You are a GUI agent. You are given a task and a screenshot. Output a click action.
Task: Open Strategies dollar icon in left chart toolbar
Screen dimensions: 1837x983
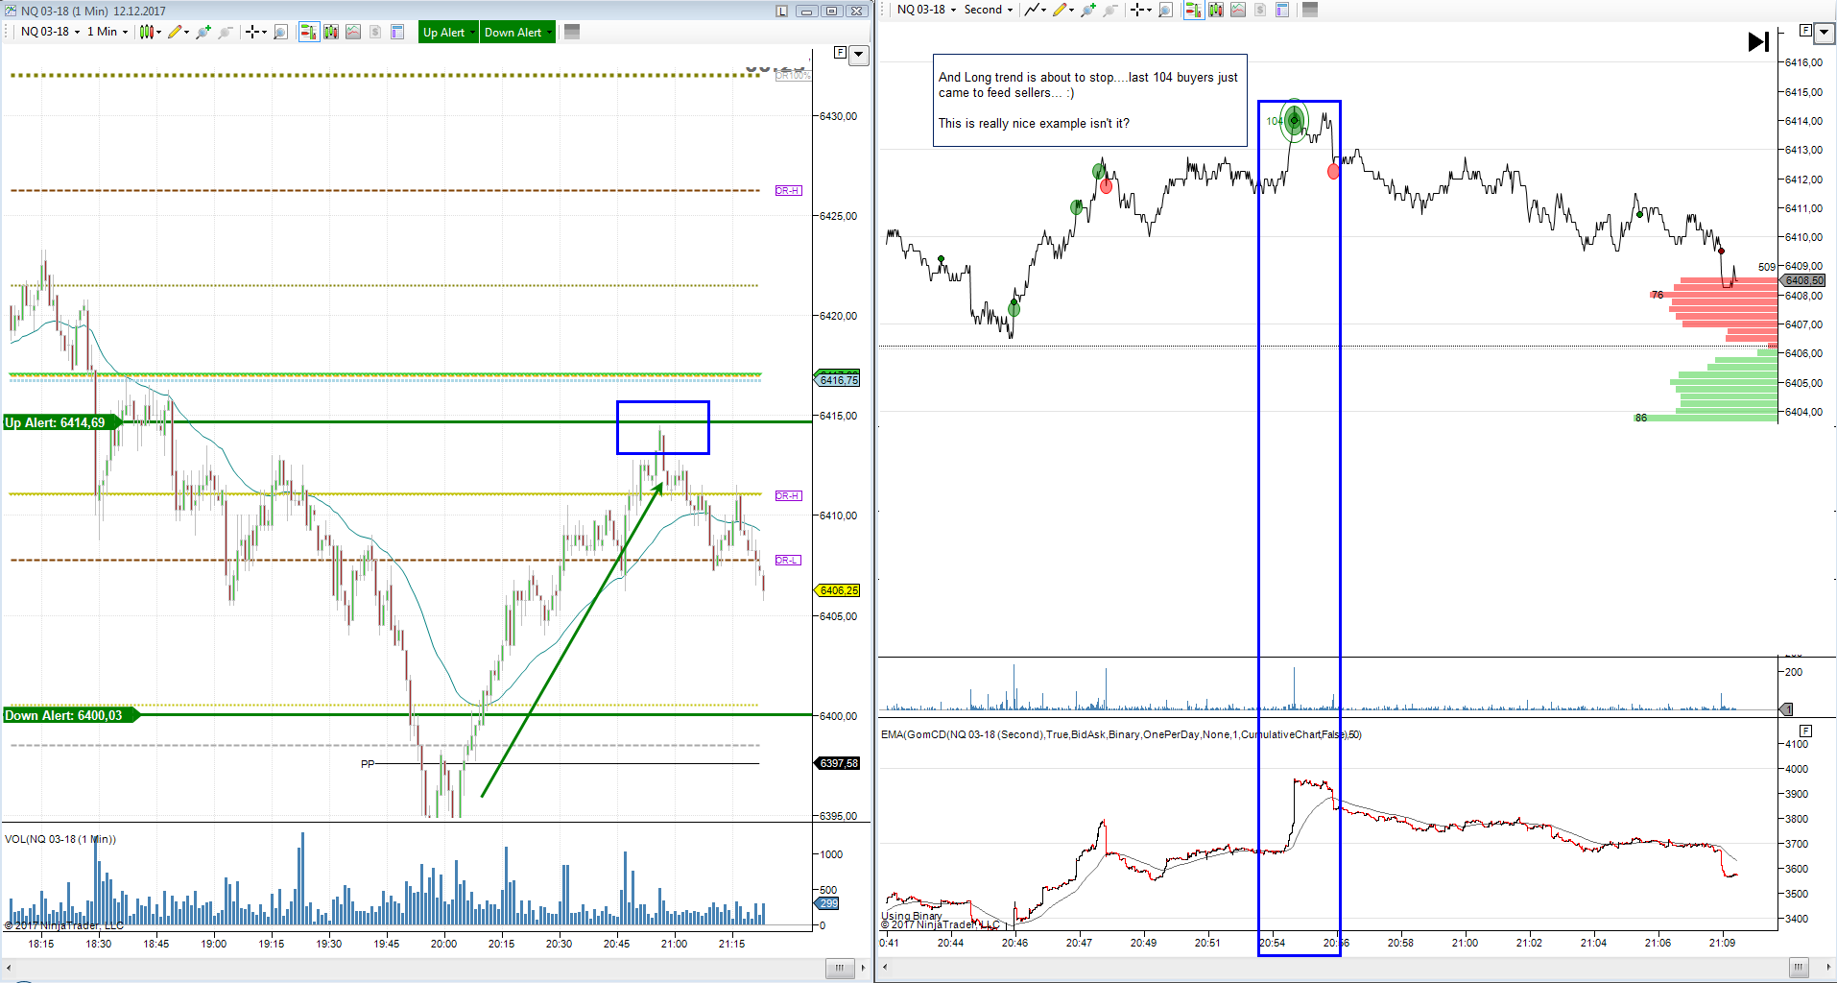(x=375, y=32)
